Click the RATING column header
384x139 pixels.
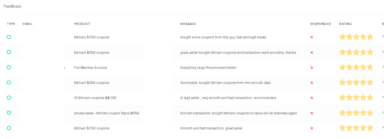(345, 24)
